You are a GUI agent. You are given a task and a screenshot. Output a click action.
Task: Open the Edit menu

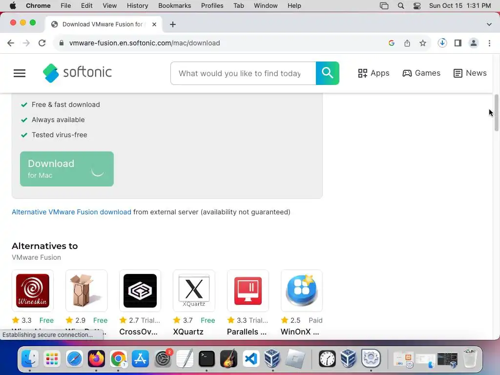(86, 6)
